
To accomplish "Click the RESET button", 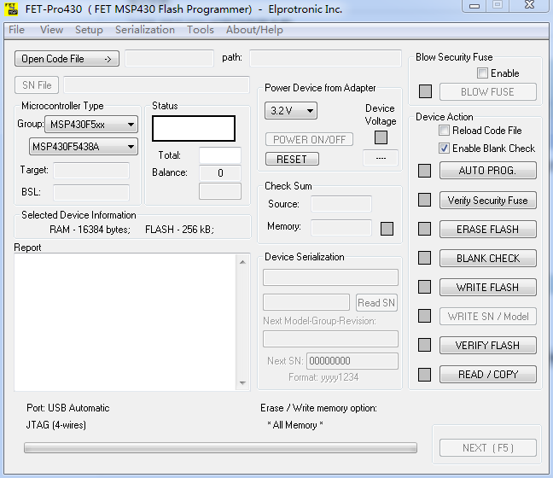I will (292, 159).
